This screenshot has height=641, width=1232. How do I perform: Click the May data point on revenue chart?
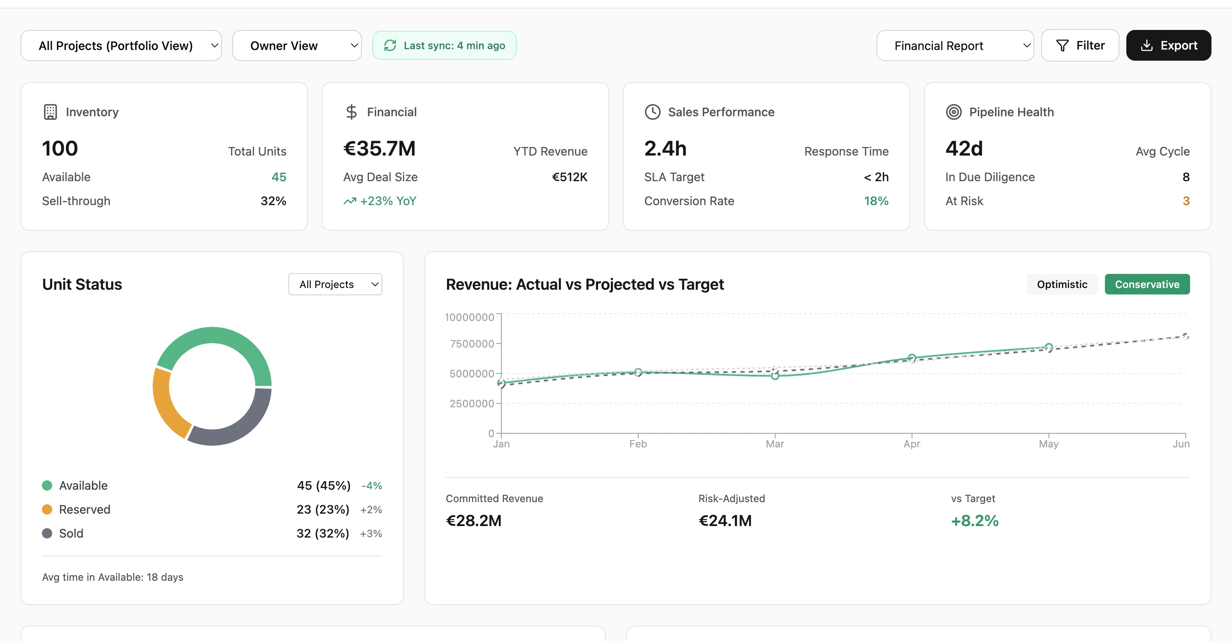pos(1049,347)
